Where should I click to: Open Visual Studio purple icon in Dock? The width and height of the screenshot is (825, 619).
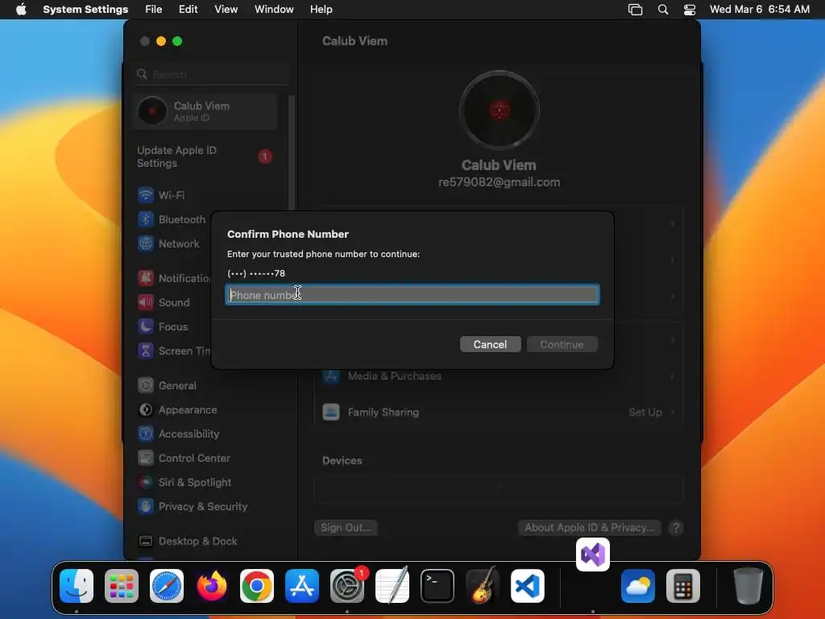click(x=593, y=555)
